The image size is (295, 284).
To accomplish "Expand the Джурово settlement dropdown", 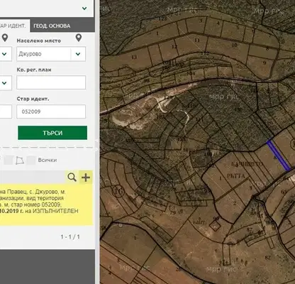I will [x=78, y=54].
